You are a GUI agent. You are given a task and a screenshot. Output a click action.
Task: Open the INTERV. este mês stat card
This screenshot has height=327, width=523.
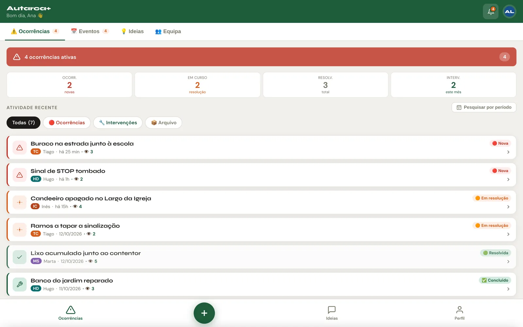[453, 85]
